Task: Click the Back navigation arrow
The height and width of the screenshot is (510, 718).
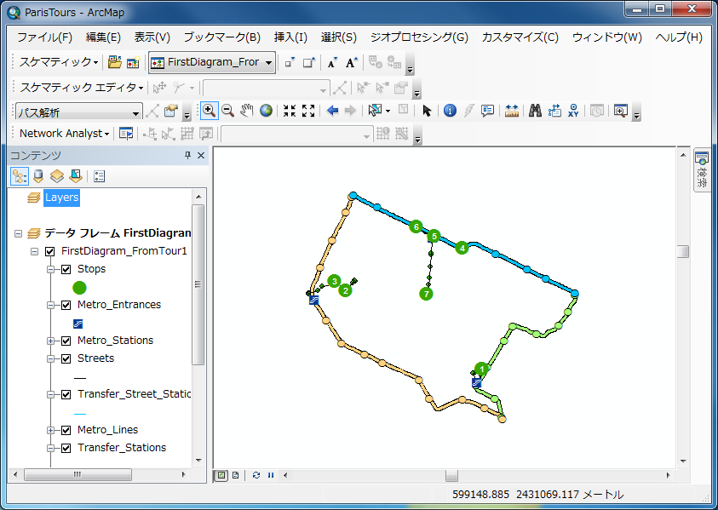Action: (330, 111)
